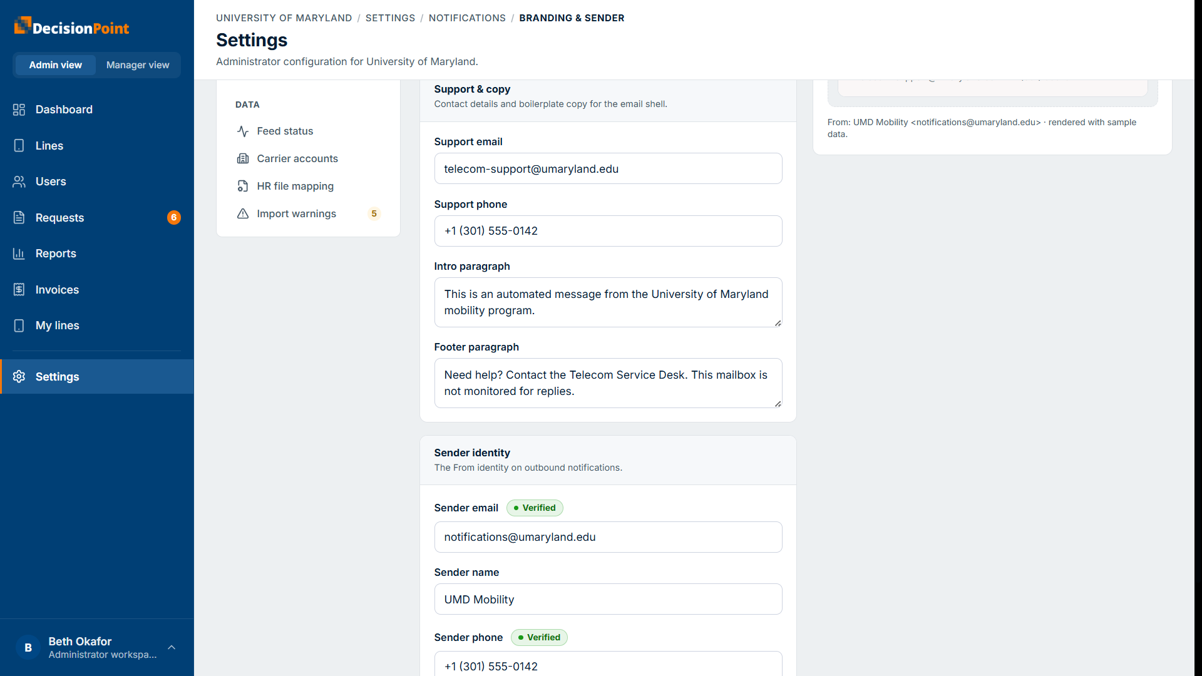Click the HR file mapping icon
Screen dimensions: 1202x676
[243, 186]
